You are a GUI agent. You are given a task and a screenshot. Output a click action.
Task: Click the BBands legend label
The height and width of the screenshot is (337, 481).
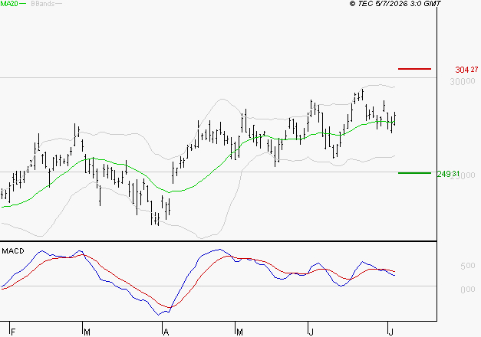coord(43,4)
